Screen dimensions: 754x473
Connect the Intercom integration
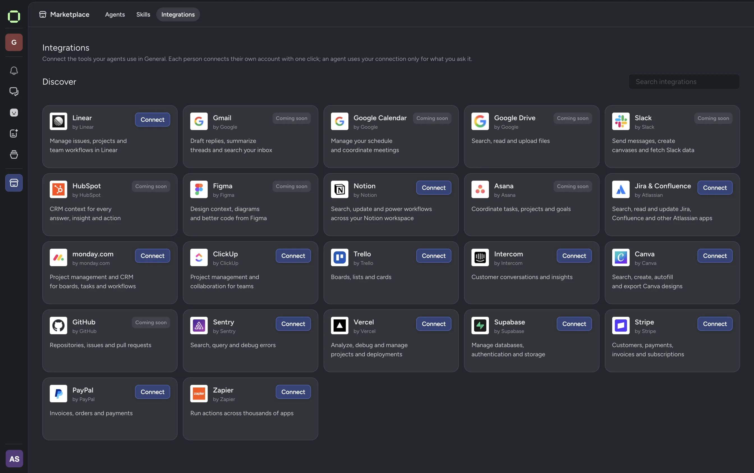574,256
